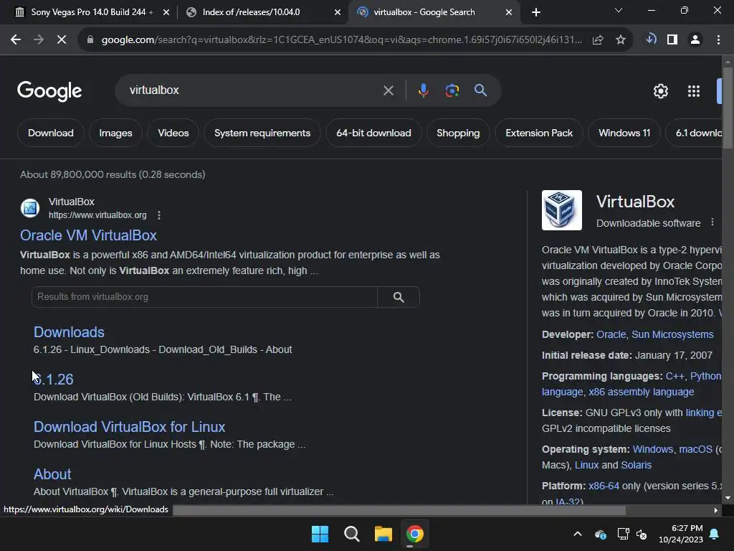Image resolution: width=734 pixels, height=551 pixels.
Task: Click the virtualbox.org site search magnifier
Action: coord(399,297)
